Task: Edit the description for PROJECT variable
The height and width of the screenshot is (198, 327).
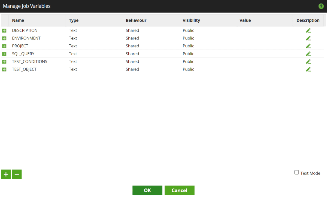Action: (308, 46)
